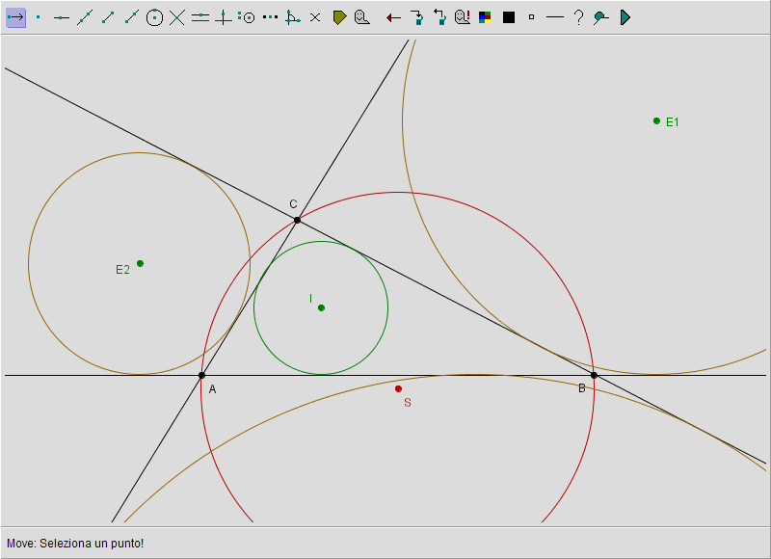
Task: Click the green "E1" label
Action: click(x=672, y=122)
